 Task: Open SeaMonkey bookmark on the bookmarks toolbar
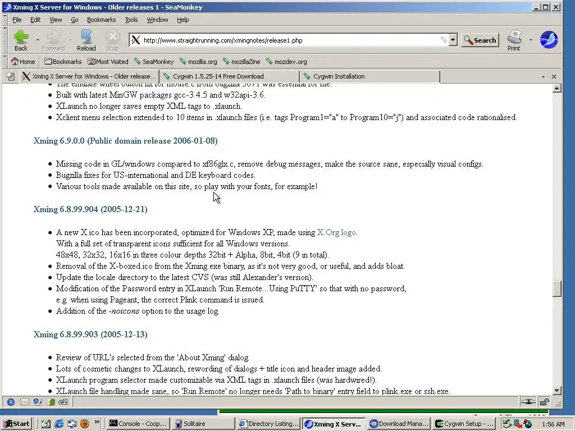point(154,62)
